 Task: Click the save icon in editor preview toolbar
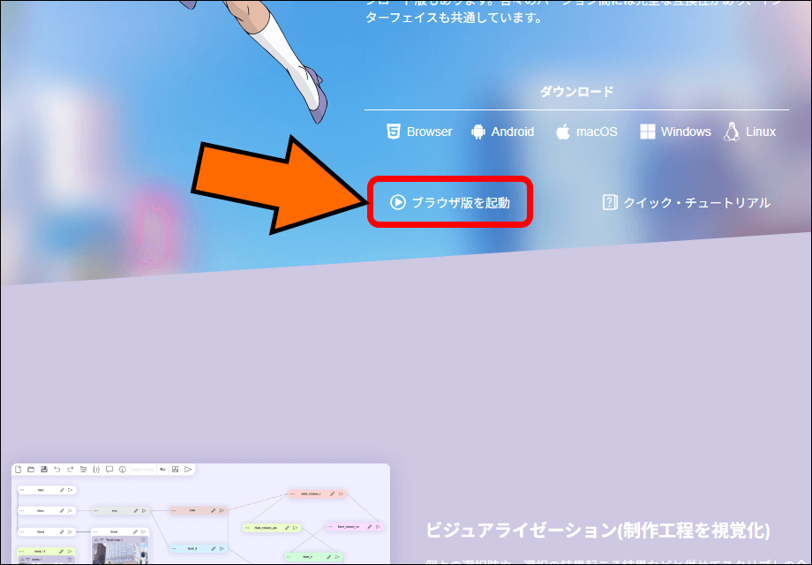[44, 469]
